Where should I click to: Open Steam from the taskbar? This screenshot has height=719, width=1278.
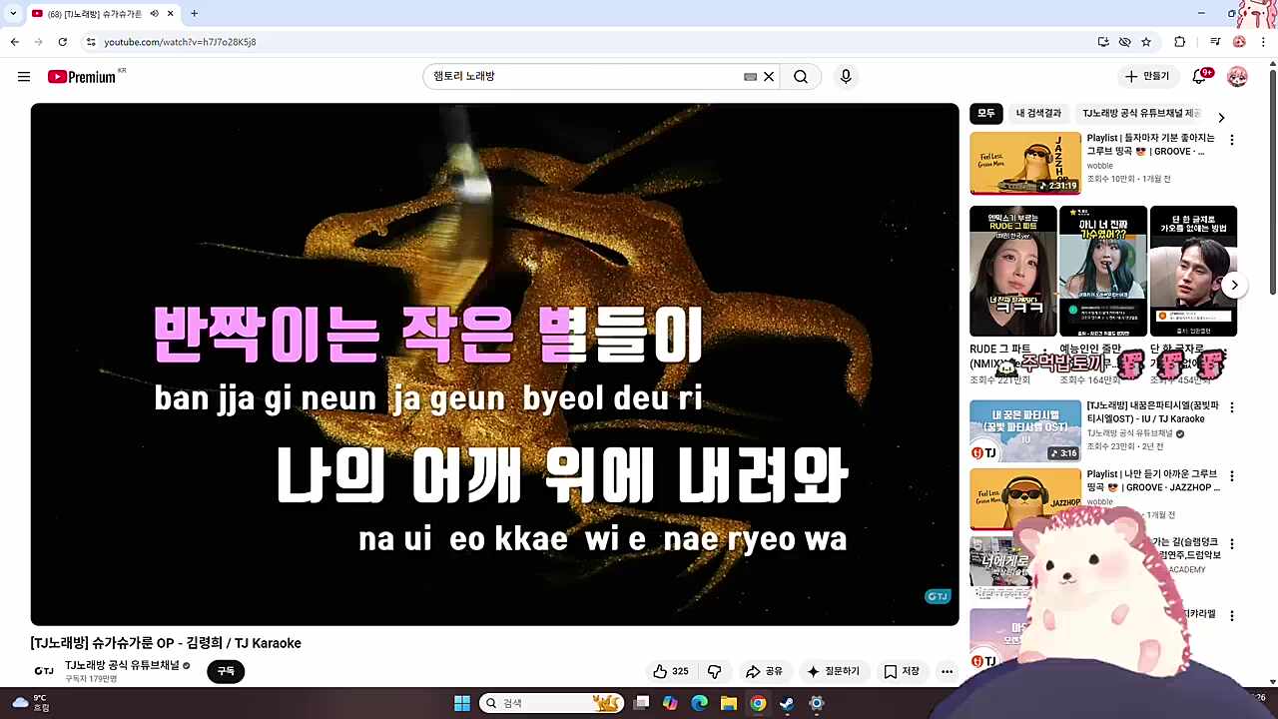point(787,703)
